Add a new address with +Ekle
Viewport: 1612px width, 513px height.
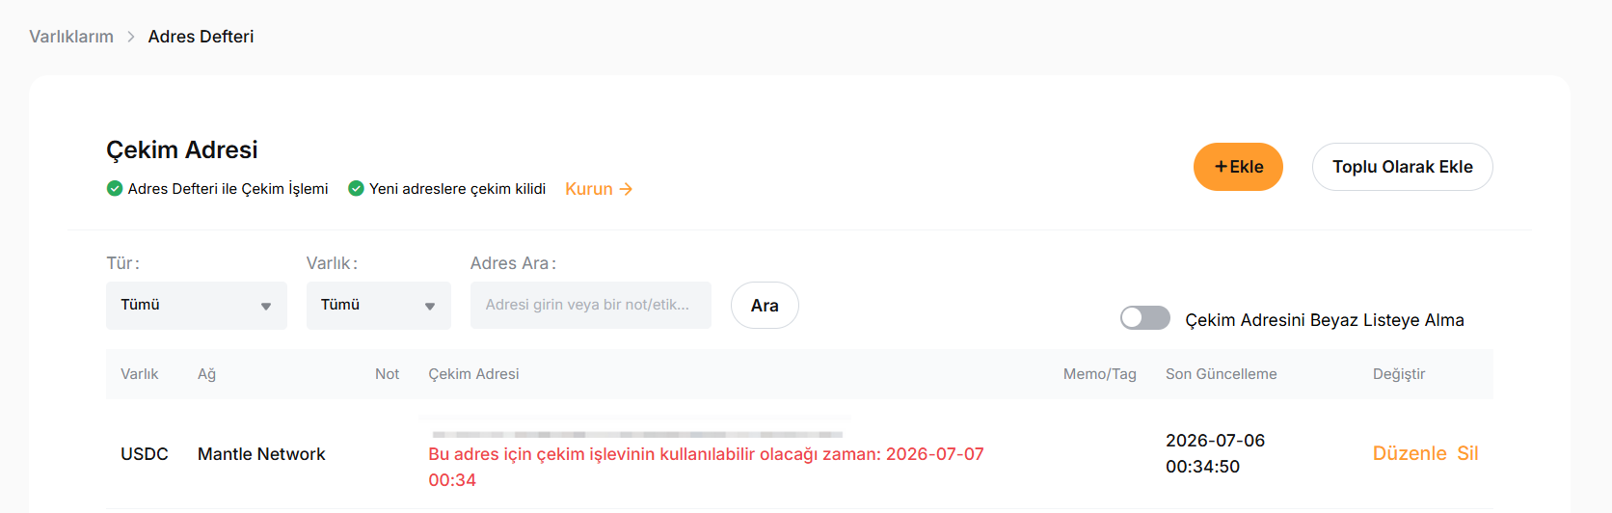click(1238, 167)
